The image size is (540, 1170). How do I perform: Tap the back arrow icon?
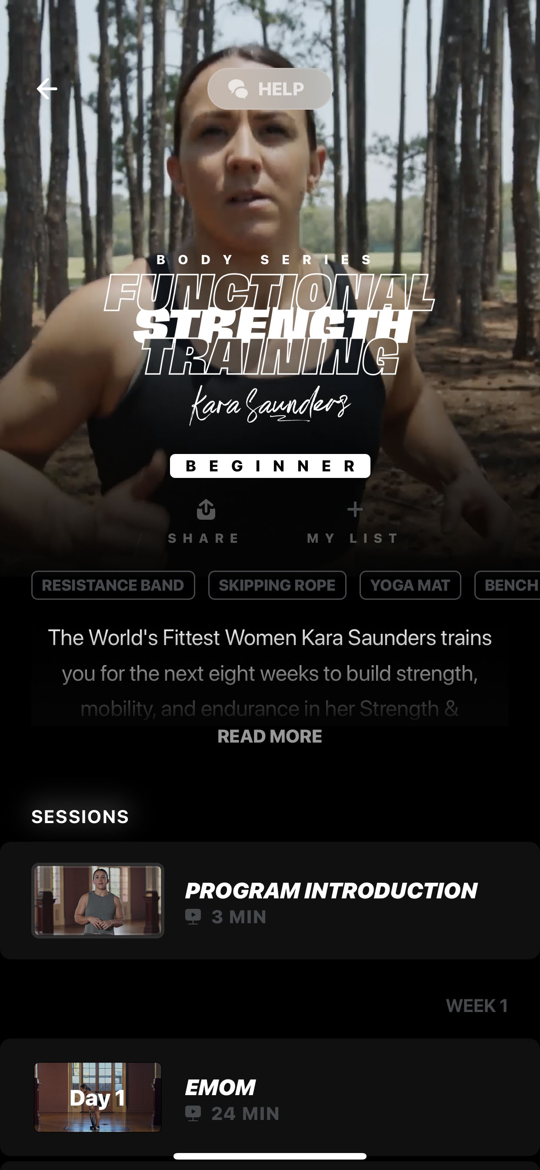[47, 88]
